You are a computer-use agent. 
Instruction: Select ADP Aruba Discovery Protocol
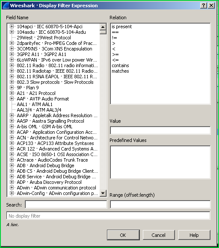point(49,182)
